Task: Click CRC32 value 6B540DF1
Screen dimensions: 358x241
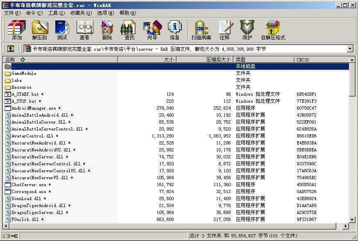Action: (306, 94)
